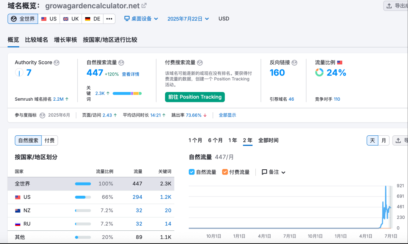Click 全部显示 link in engagement row
Image resolution: width=408 pixels, height=244 pixels.
coord(227,115)
